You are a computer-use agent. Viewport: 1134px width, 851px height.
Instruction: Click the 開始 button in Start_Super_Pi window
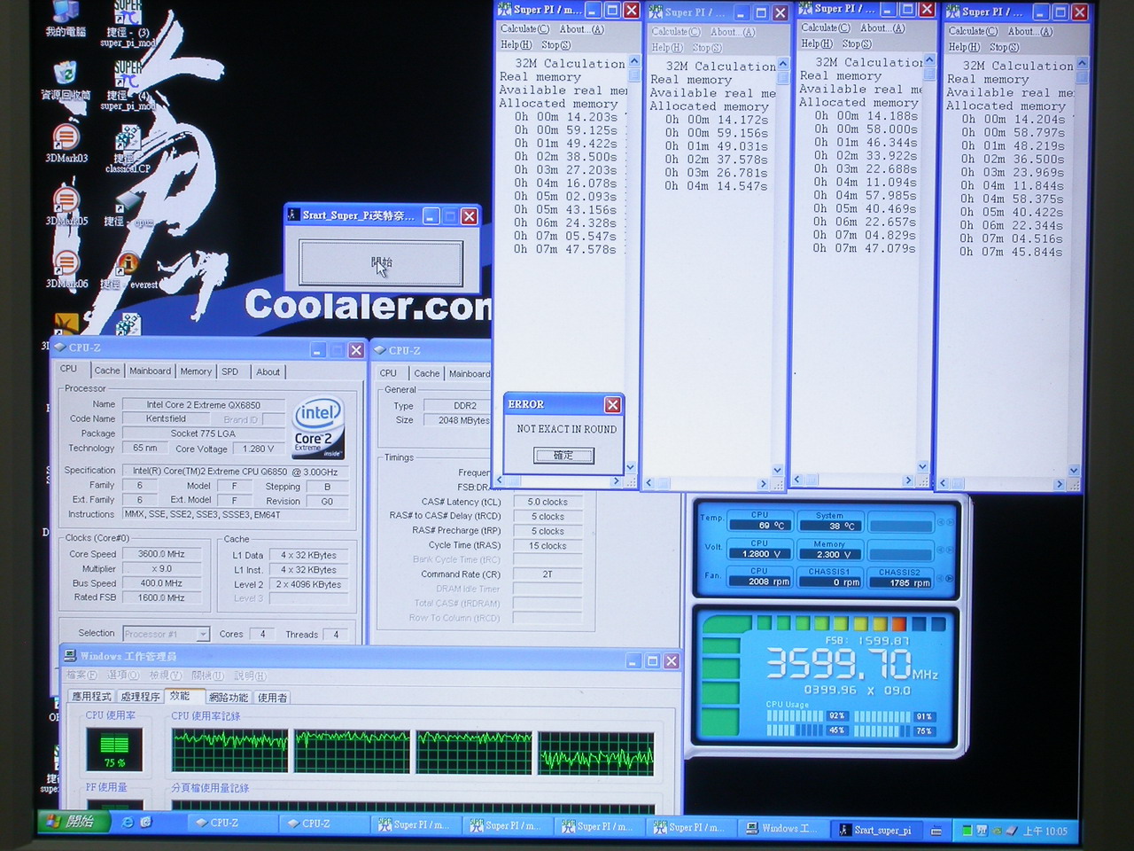point(381,262)
